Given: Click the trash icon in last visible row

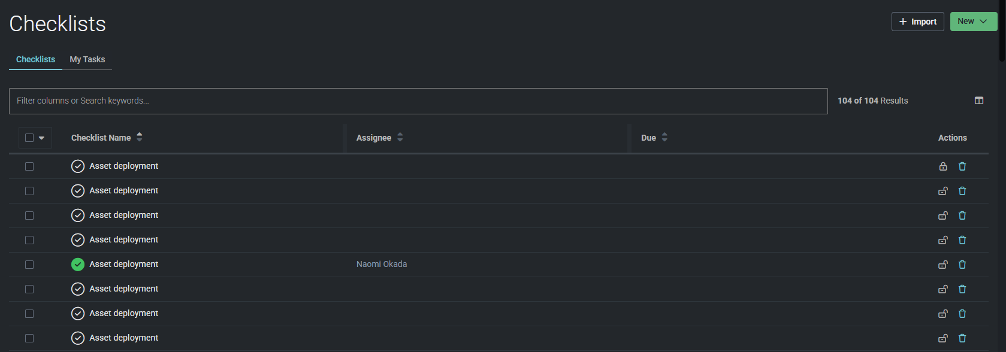Looking at the screenshot, I should [962, 338].
